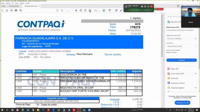Open the Archivo menu
Viewport: 200px width, 112px height.
[2, 3]
